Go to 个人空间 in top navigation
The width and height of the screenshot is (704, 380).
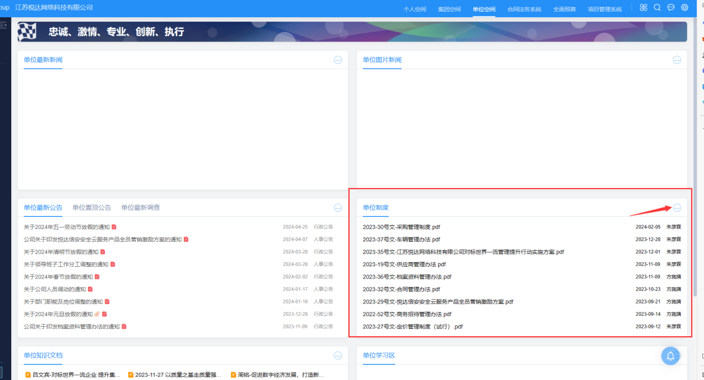tap(414, 9)
